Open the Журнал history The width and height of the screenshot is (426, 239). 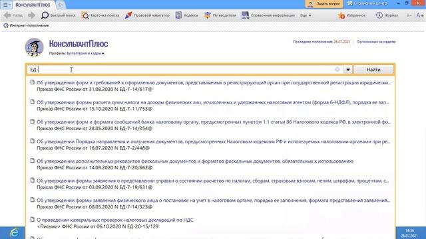(x=387, y=15)
